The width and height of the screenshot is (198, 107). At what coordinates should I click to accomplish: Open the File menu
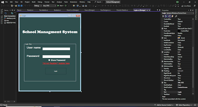click(6, 2)
